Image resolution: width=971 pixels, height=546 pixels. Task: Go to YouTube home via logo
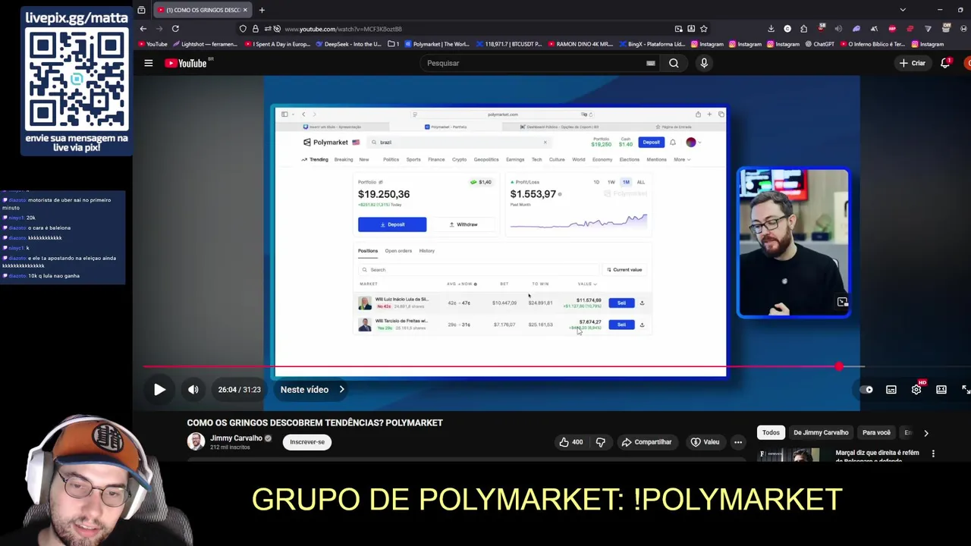[186, 63]
